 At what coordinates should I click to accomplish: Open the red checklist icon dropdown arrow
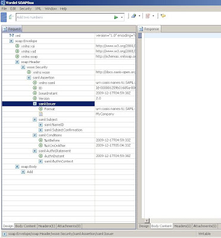click(153, 16)
